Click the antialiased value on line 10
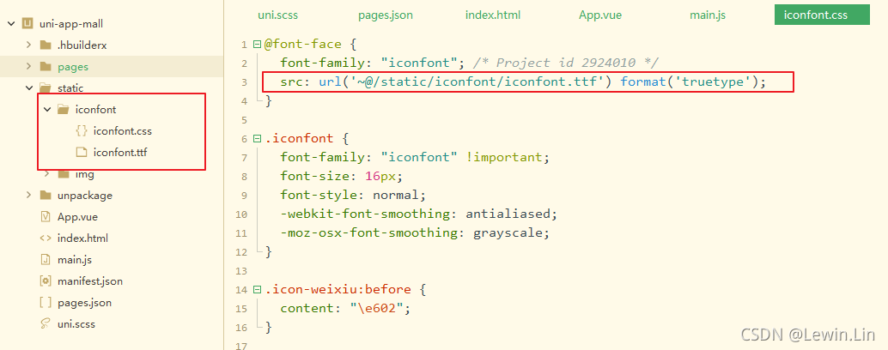 click(x=508, y=214)
